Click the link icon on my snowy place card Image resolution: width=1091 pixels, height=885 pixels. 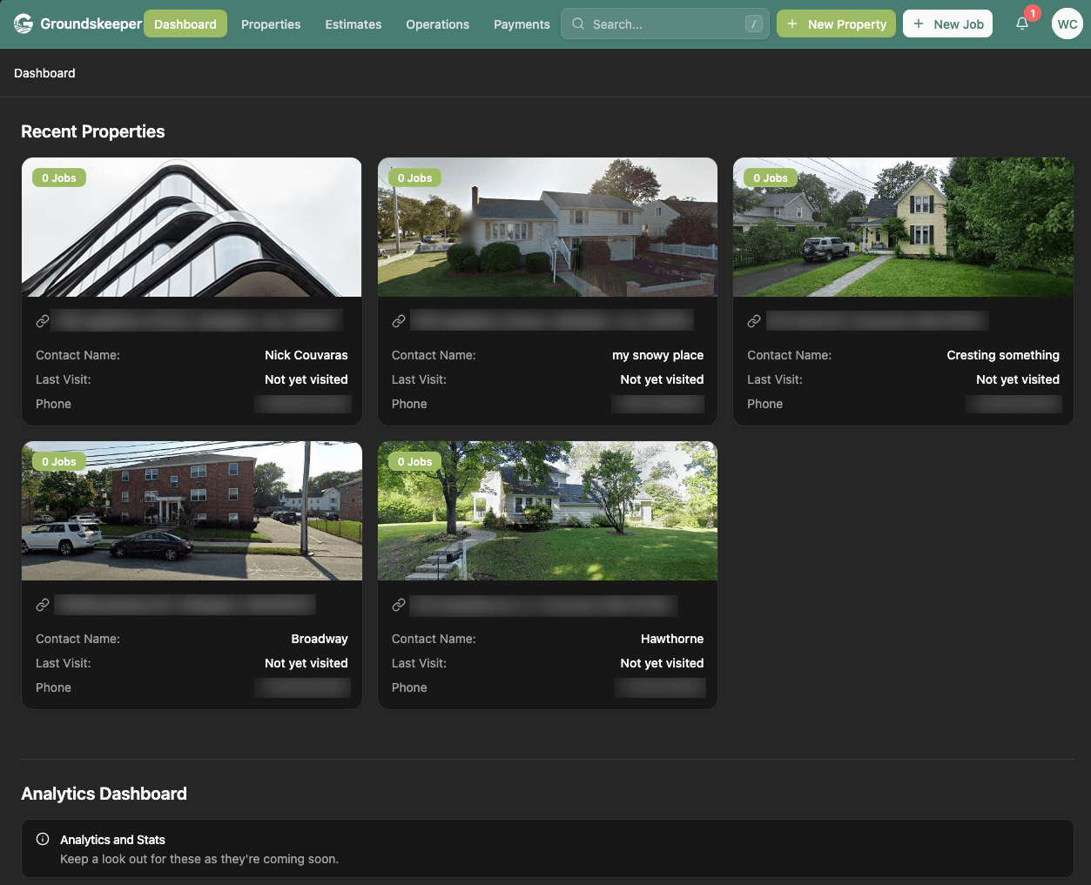click(x=398, y=319)
